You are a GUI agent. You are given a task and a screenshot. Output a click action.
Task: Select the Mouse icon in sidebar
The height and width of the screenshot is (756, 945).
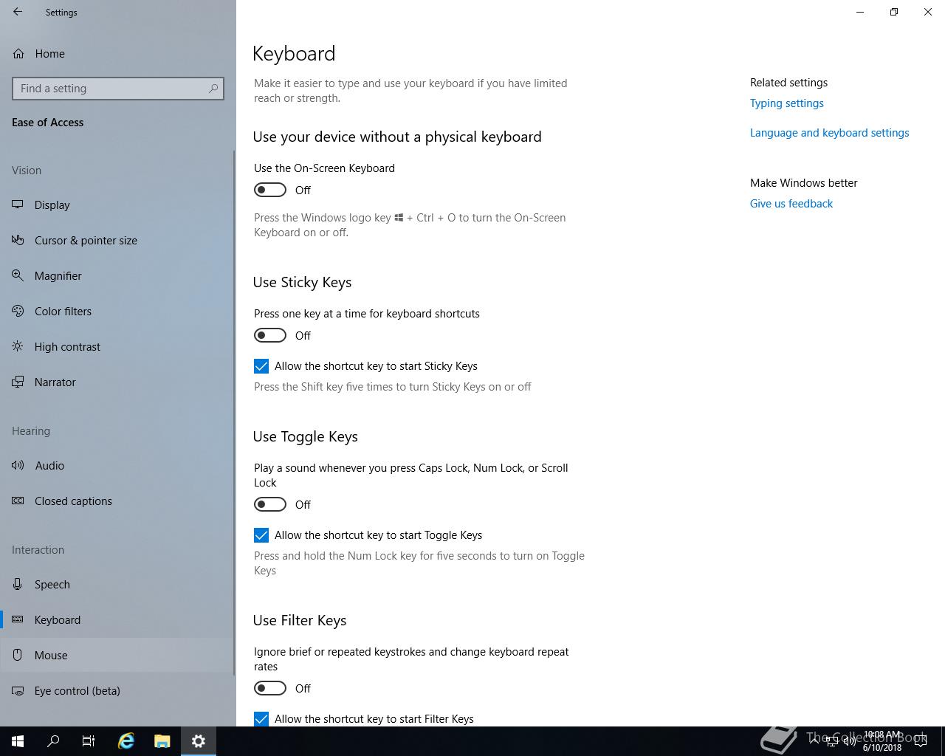tap(18, 655)
